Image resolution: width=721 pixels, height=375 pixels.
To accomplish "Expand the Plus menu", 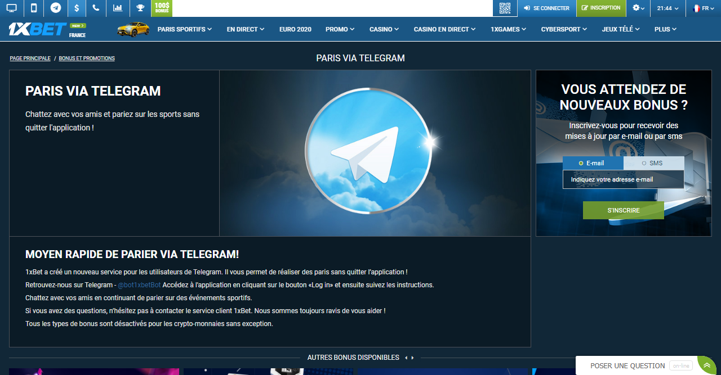I will coord(666,29).
